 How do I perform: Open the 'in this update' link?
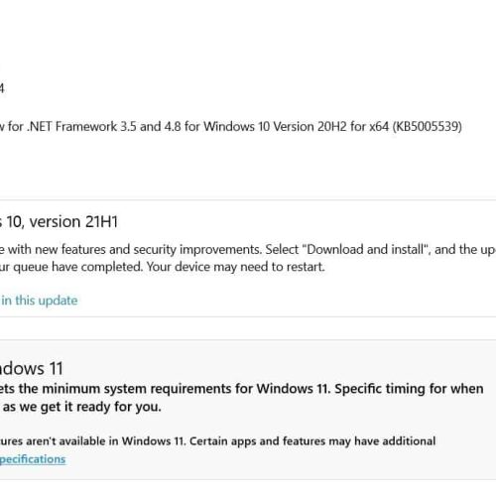[39, 301]
